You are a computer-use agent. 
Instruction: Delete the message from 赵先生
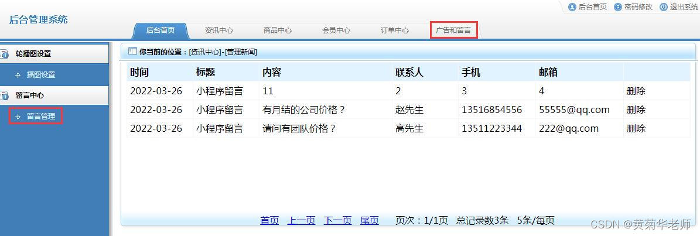pyautogui.click(x=636, y=110)
